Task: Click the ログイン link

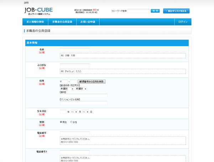Action: 183,22
